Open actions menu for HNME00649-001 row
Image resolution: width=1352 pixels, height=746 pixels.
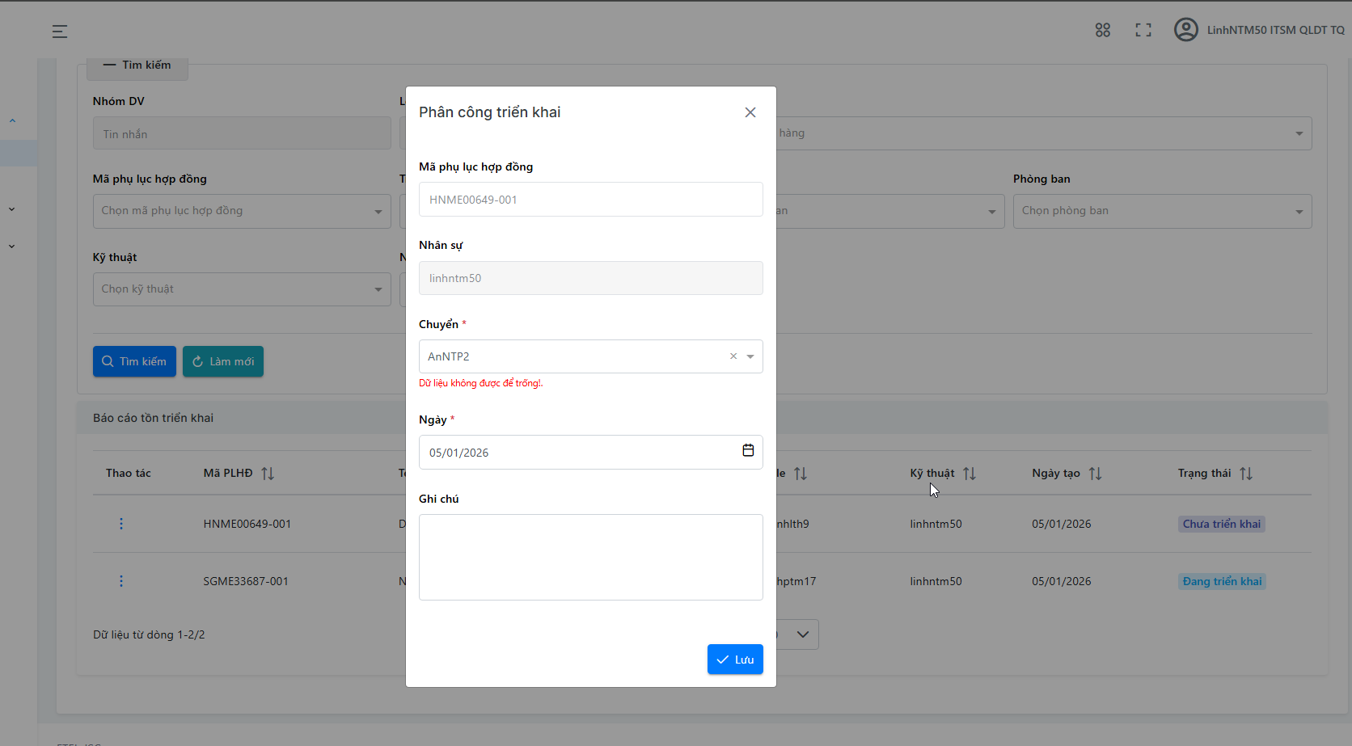pos(121,524)
